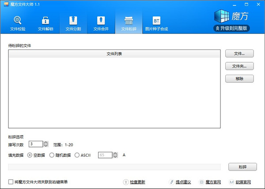This screenshot has width=265, height=189.
Task: Switch to the 文件分割 file split tool
Action: coord(73,23)
